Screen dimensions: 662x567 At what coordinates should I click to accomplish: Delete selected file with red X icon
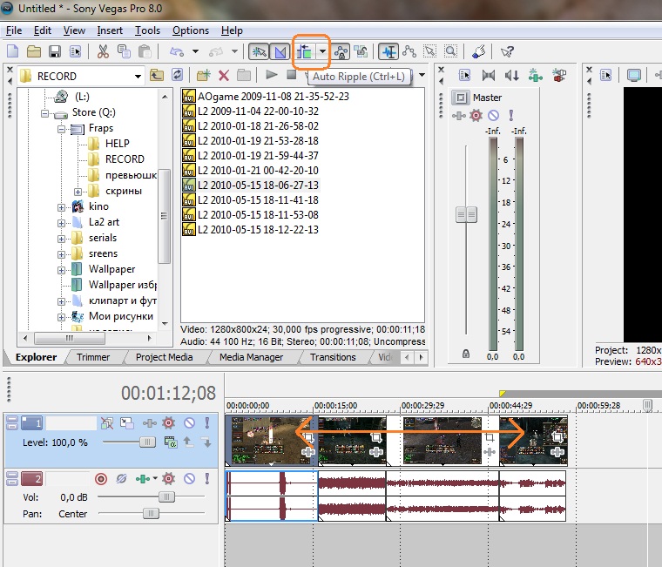224,76
